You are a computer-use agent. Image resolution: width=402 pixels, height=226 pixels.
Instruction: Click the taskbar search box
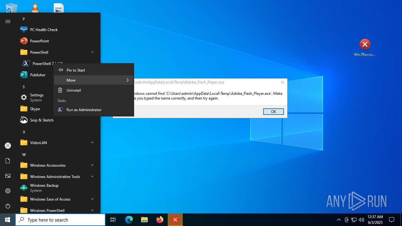coord(60,220)
